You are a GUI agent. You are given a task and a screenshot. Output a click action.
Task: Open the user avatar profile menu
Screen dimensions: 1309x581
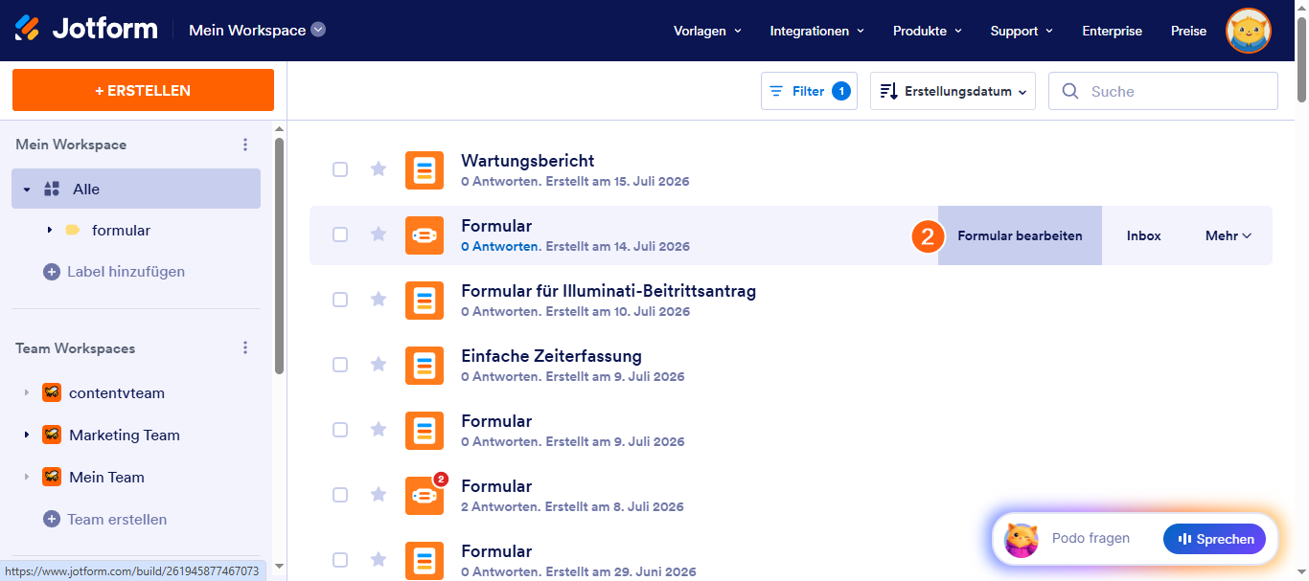(x=1248, y=31)
